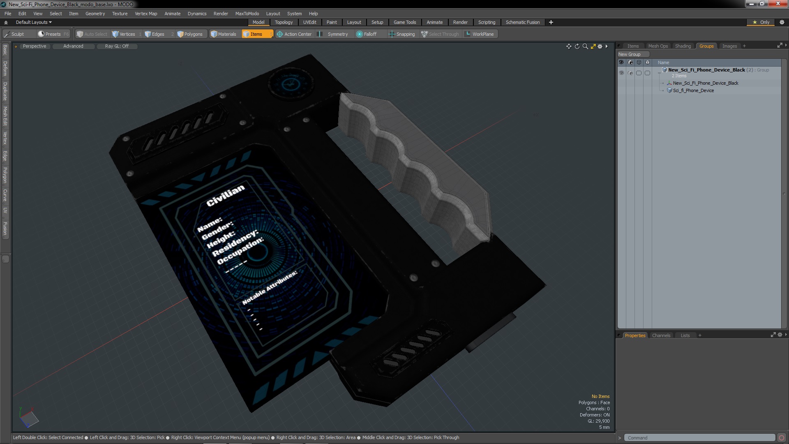Open the Advanced shading style dropdown
789x444 pixels.
point(73,46)
